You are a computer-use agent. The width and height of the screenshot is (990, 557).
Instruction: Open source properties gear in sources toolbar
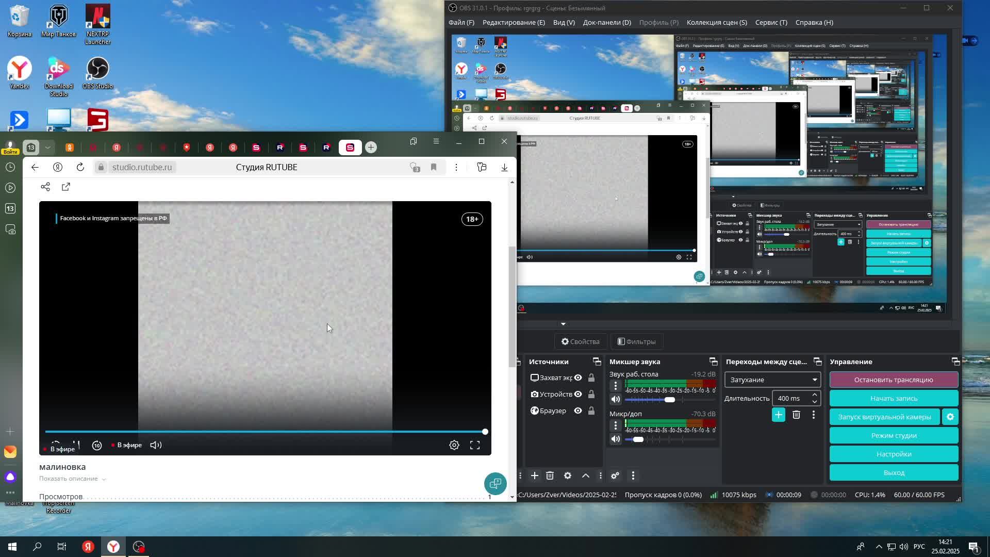[568, 476]
